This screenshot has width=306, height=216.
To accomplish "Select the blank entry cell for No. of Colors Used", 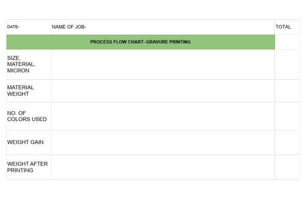I will coord(163,116).
